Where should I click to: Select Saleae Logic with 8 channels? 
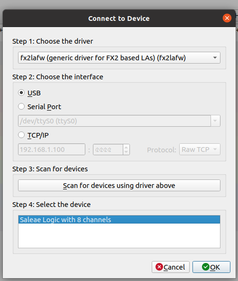point(119,219)
